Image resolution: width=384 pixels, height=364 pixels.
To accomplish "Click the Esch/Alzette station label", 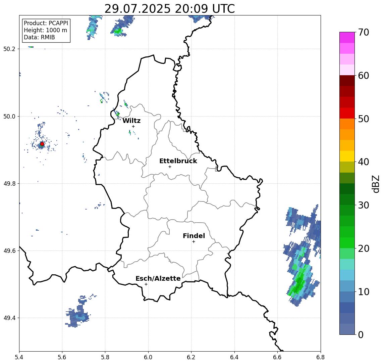I will 158,278.
